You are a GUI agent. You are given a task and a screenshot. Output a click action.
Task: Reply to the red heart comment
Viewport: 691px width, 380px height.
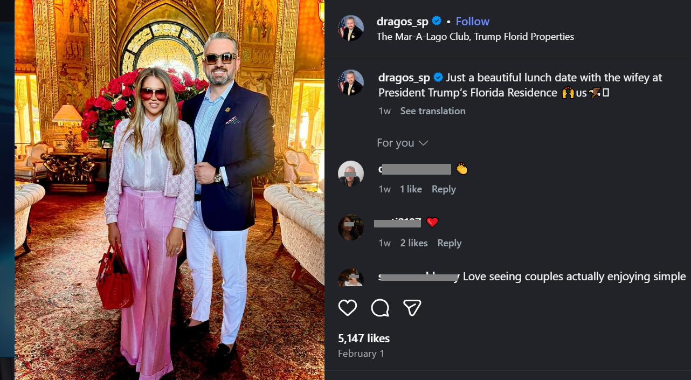pos(449,243)
